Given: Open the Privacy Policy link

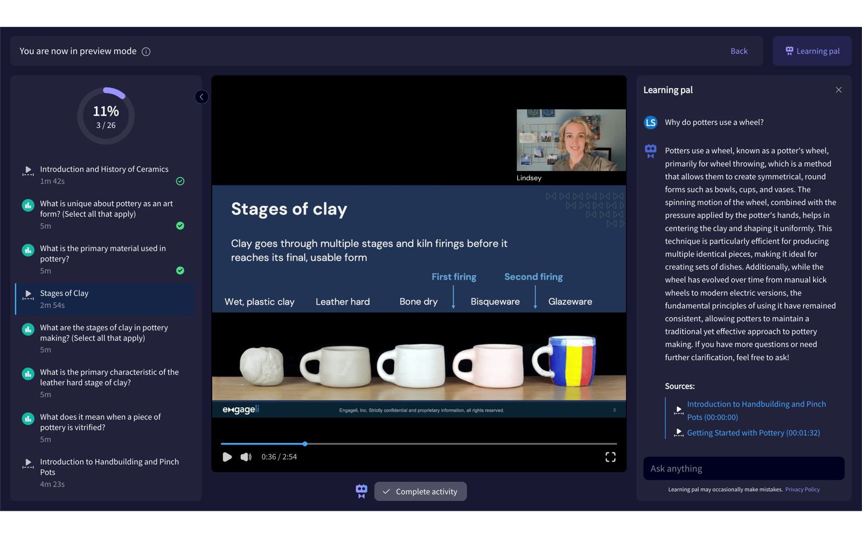Looking at the screenshot, I should 802,490.
